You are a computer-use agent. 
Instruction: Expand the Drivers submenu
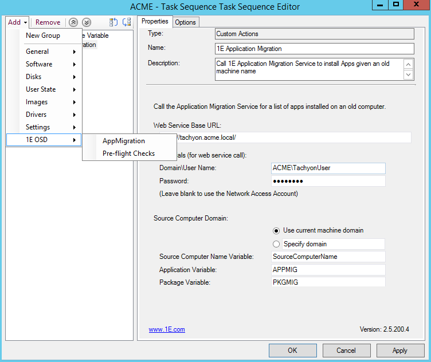point(50,115)
